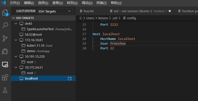Open the Remote Explorer activity icon
This screenshot has height=101, width=198.
tap(5, 65)
